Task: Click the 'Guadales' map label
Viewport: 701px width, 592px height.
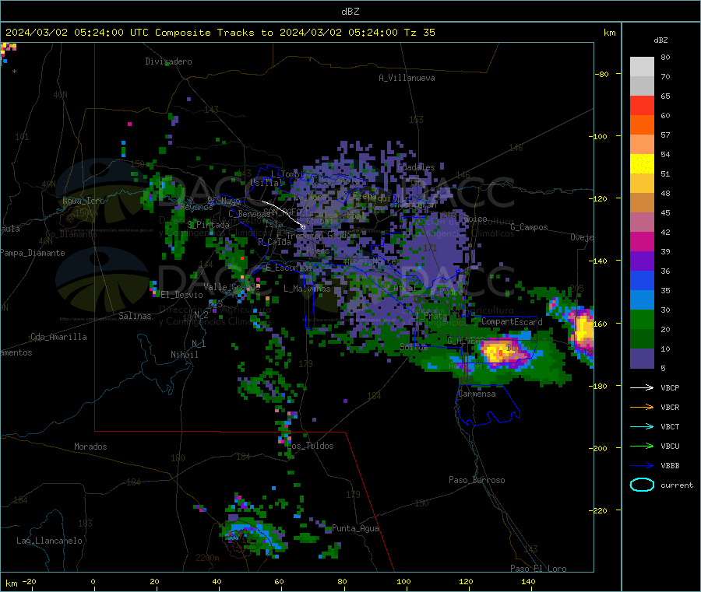Action: pyautogui.click(x=416, y=167)
